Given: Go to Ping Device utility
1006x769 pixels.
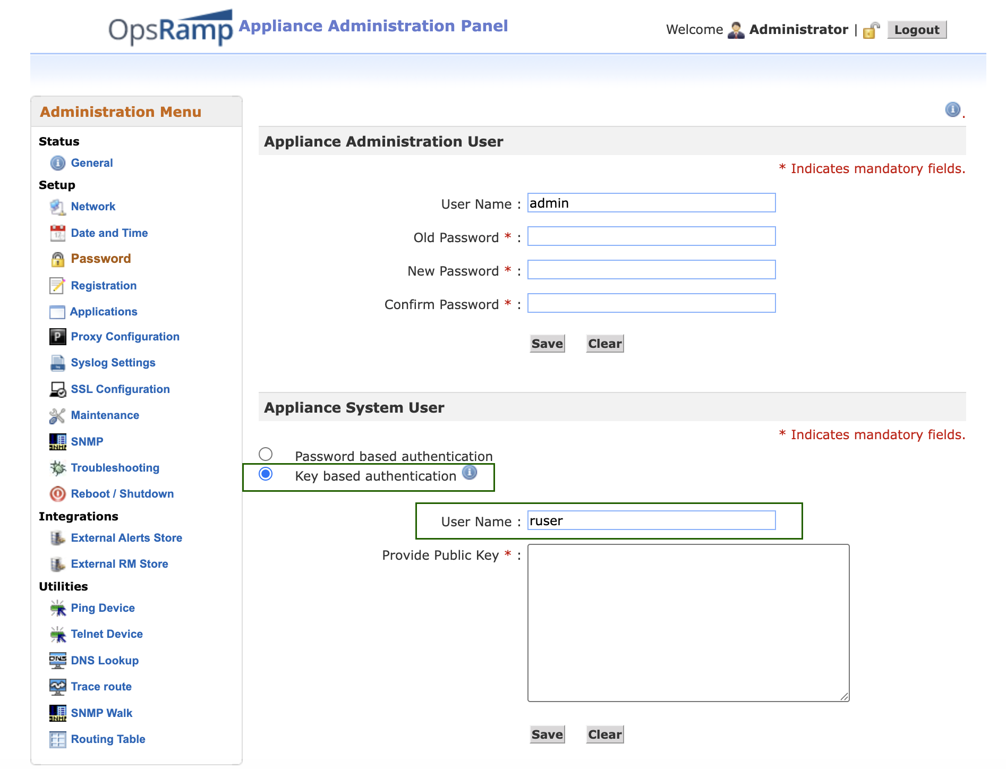Looking at the screenshot, I should pyautogui.click(x=103, y=608).
